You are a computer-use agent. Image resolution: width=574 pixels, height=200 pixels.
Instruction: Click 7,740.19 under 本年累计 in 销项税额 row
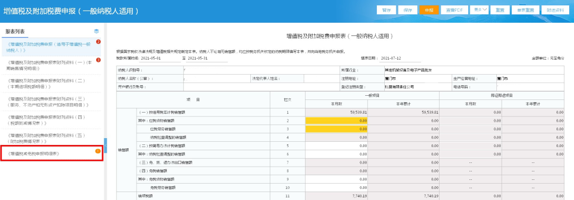[x=431, y=196]
